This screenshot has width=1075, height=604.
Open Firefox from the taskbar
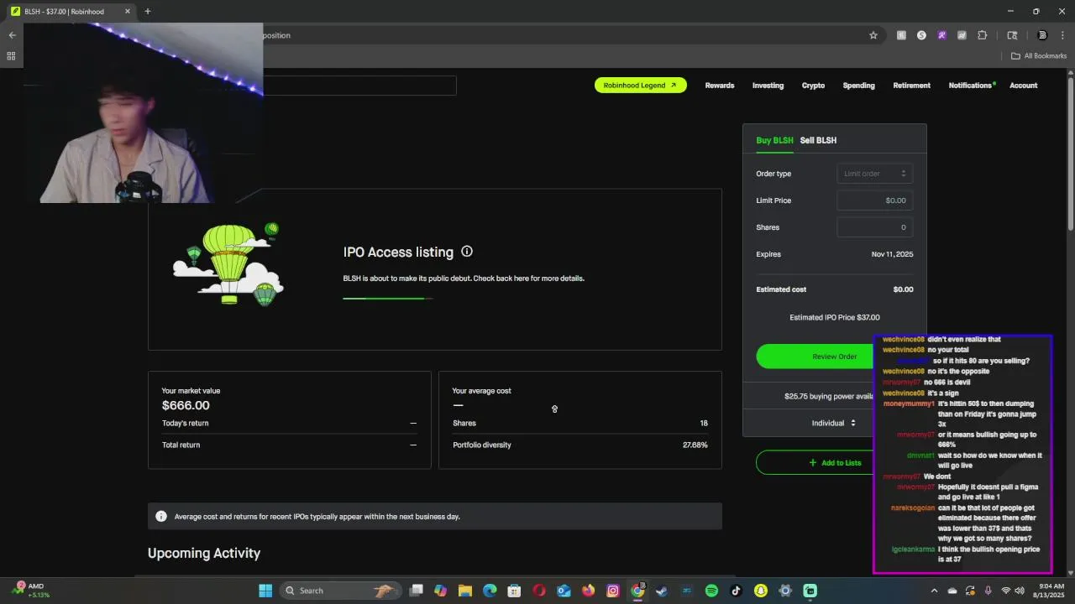588,591
